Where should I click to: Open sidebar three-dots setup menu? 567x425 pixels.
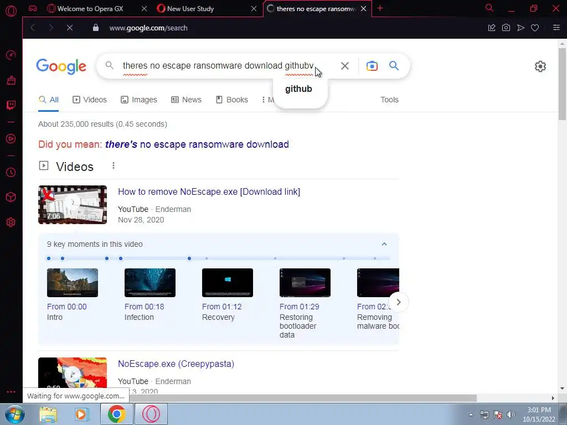(x=11, y=392)
